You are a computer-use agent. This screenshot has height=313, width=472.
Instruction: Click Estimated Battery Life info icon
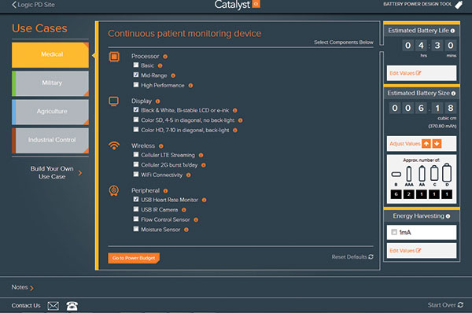pos(453,31)
